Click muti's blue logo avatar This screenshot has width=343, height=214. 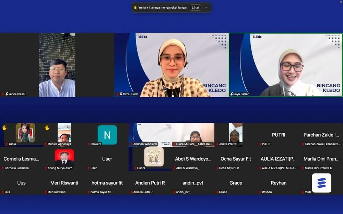click(x=322, y=183)
